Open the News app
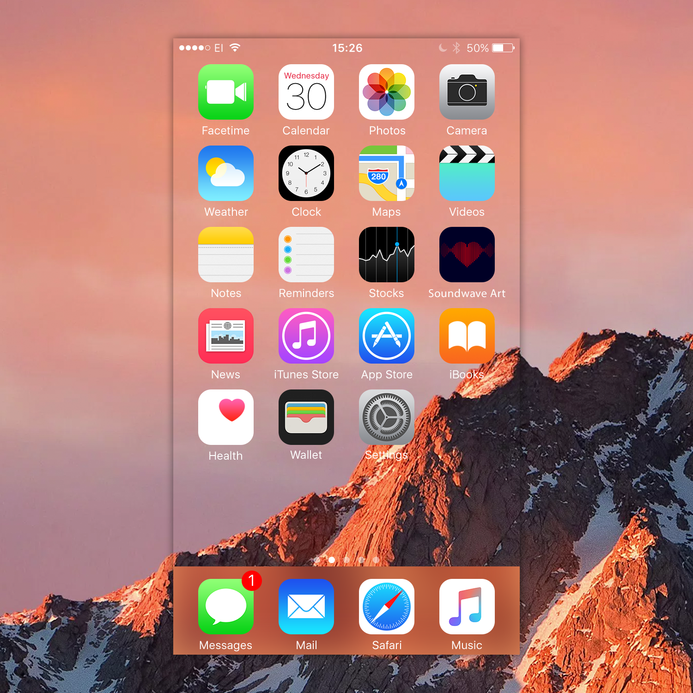This screenshot has height=693, width=693. point(226,336)
